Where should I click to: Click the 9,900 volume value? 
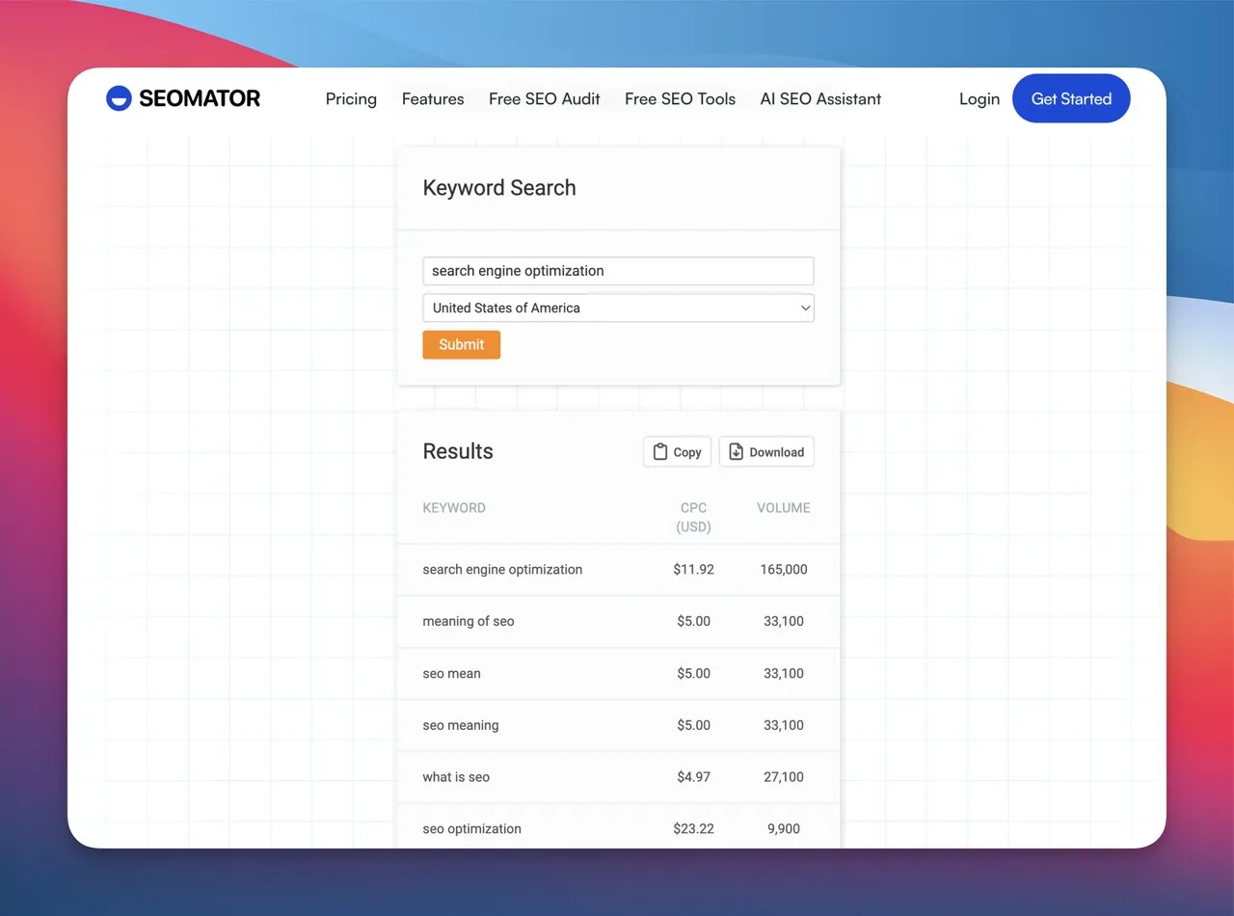pos(784,829)
